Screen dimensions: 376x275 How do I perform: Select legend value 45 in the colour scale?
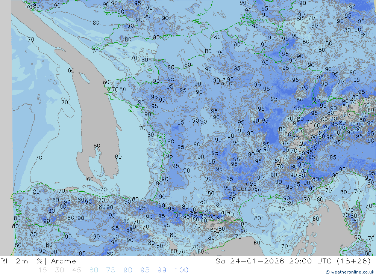pyautogui.click(x=77, y=270)
